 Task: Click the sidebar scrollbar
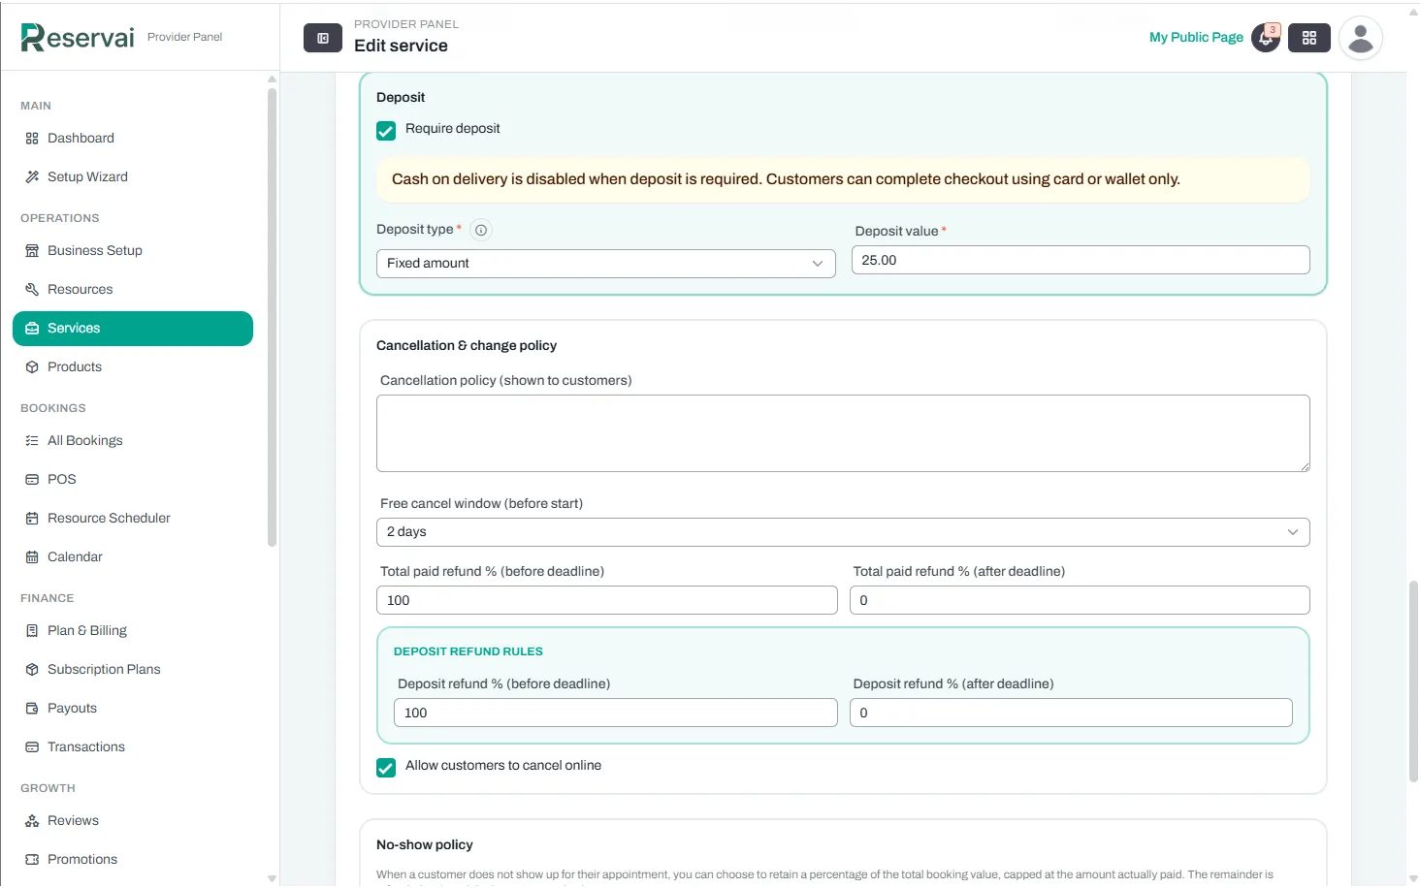point(272,318)
